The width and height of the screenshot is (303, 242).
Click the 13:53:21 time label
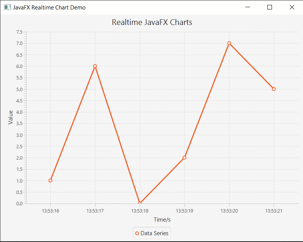pos(274,211)
